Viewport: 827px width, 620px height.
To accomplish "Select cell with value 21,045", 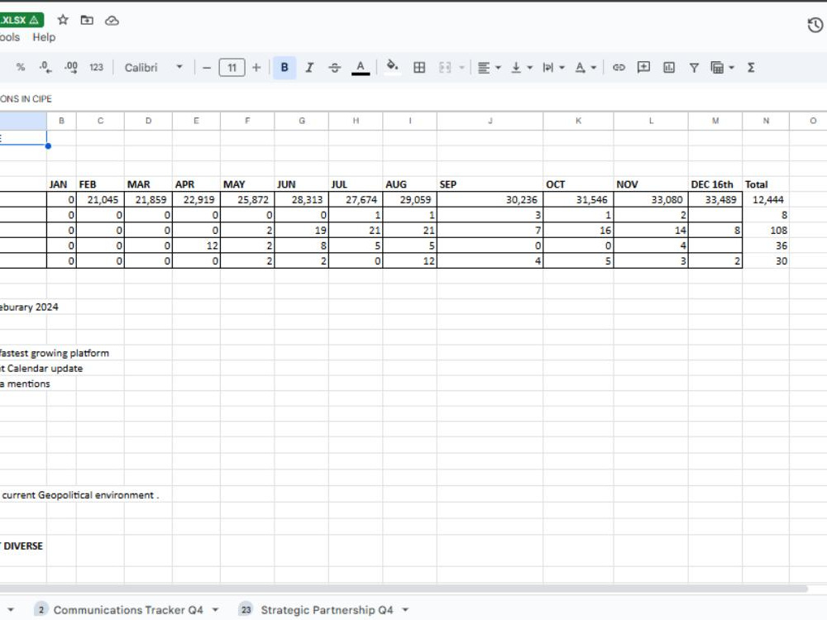I will click(100, 200).
